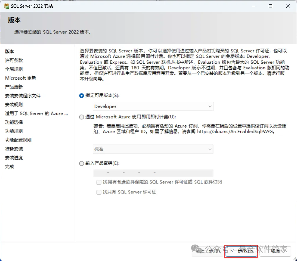Select 版本 step in the sidebar
This screenshot has width=297, height=261.
point(9,52)
